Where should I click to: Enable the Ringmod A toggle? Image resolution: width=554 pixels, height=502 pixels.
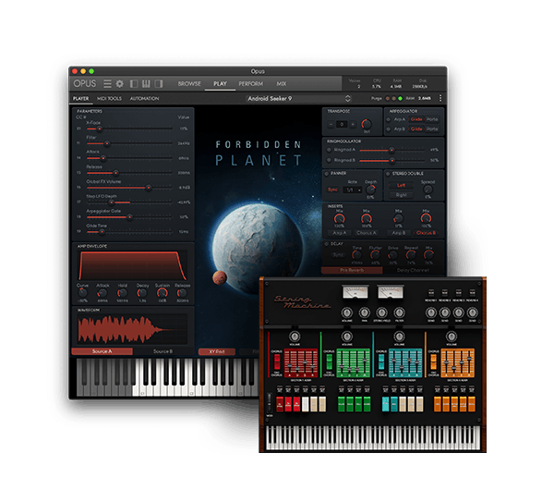tap(329, 149)
